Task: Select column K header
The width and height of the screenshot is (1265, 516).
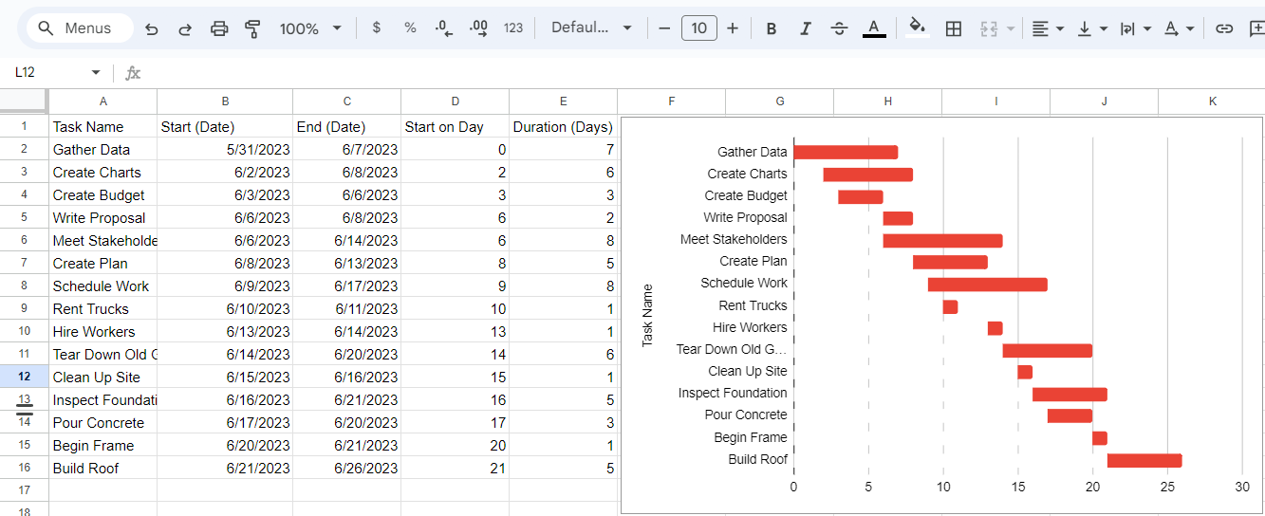Action: point(1212,101)
